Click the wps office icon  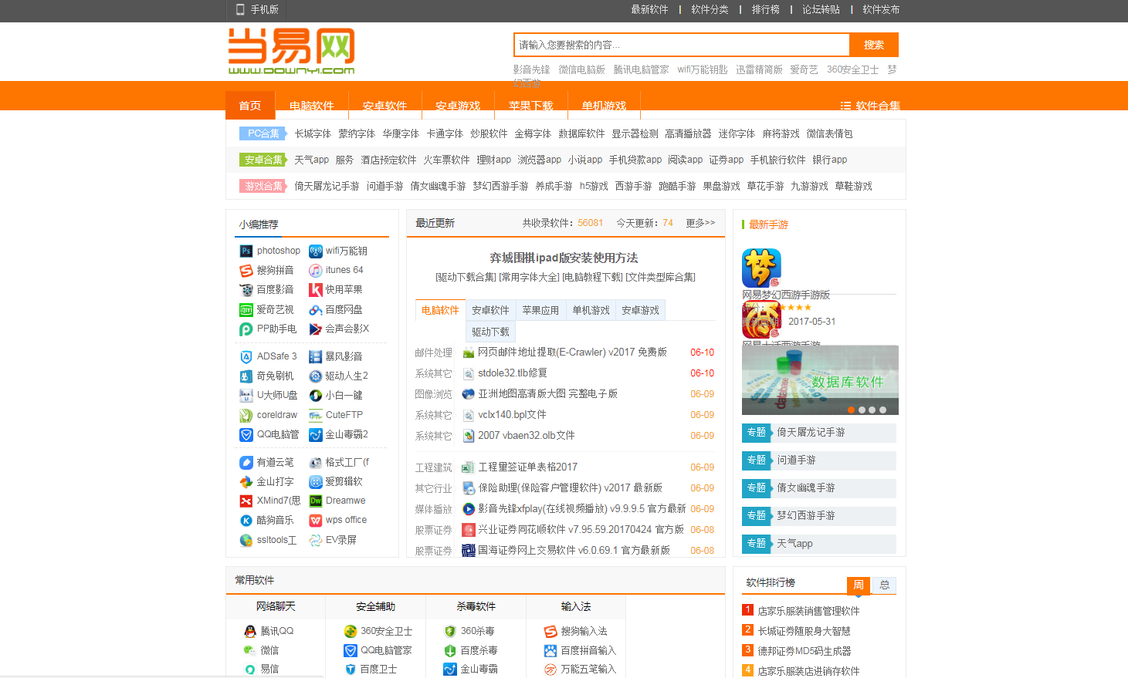tap(315, 520)
